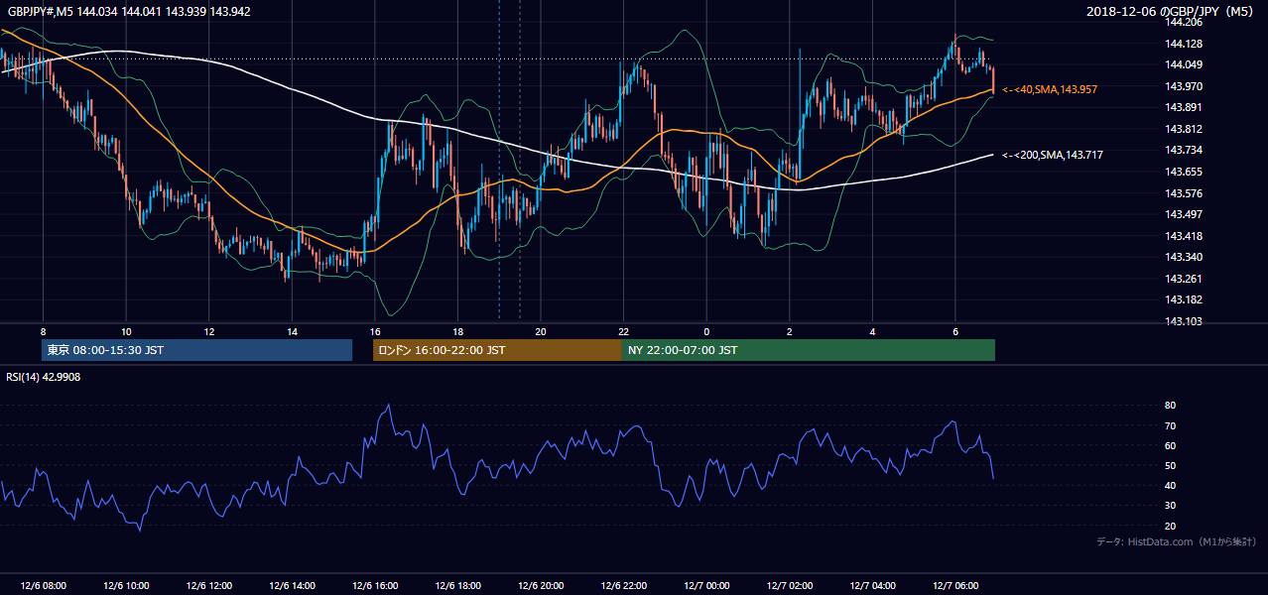Click price axis value 144.049
The width and height of the screenshot is (1268, 595).
coord(1183,64)
